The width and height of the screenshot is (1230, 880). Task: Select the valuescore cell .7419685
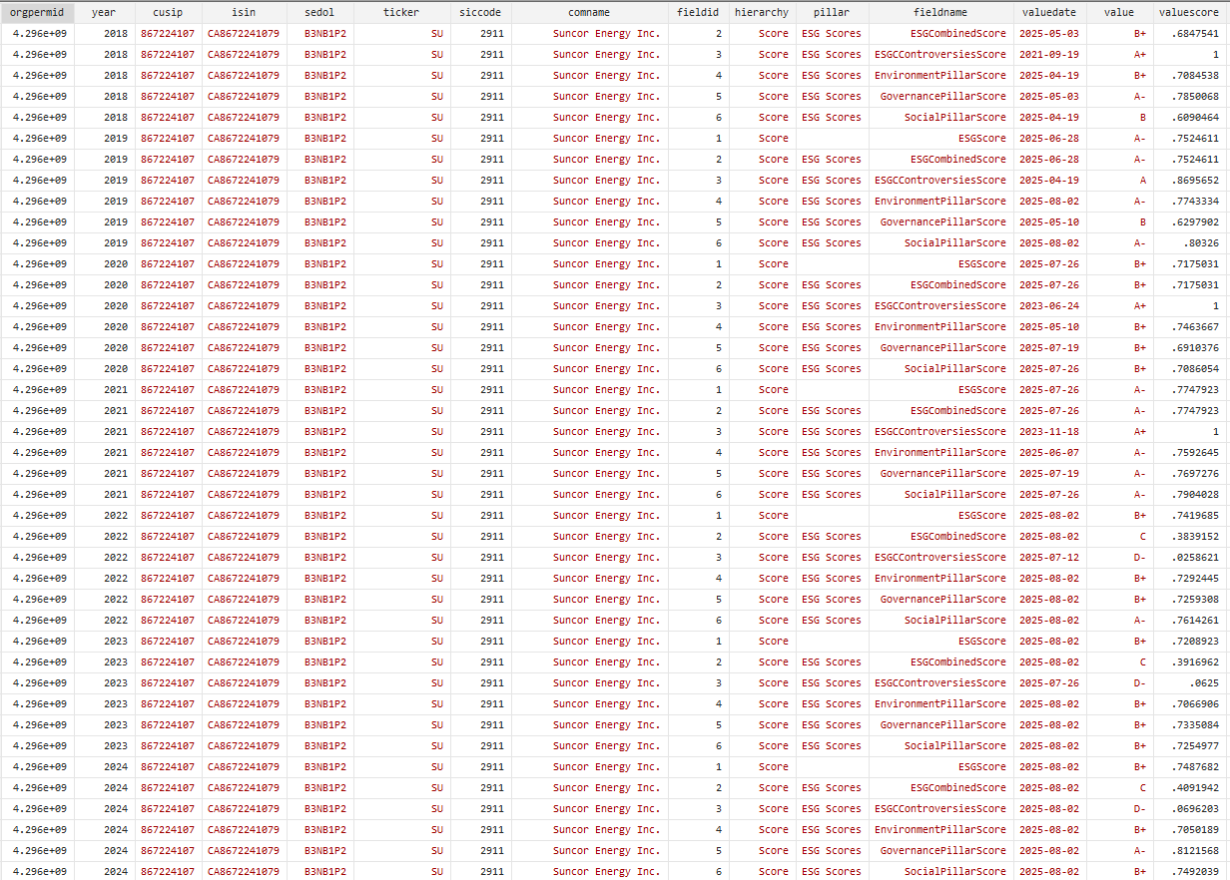pos(1188,516)
